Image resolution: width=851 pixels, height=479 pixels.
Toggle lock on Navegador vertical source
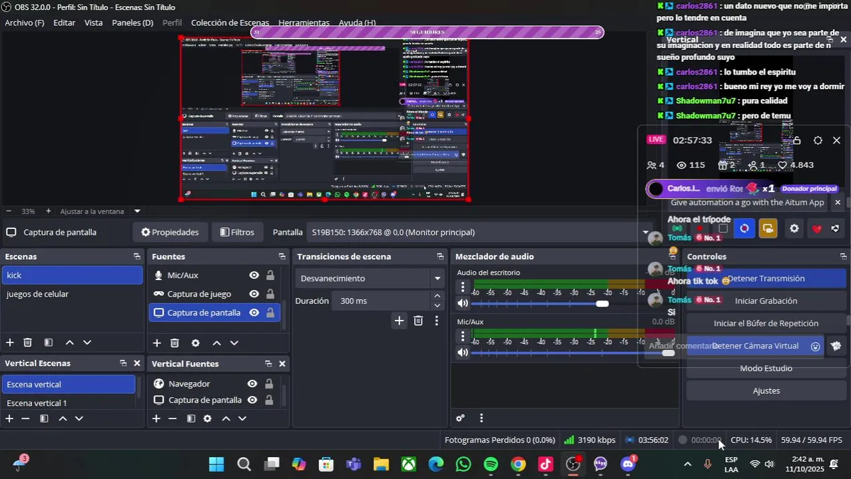point(269,383)
